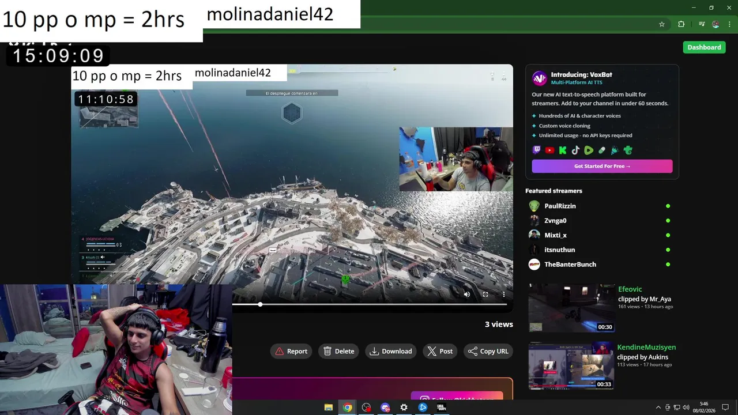Click the Report warning triangle icon
The width and height of the screenshot is (738, 415).
280,351
